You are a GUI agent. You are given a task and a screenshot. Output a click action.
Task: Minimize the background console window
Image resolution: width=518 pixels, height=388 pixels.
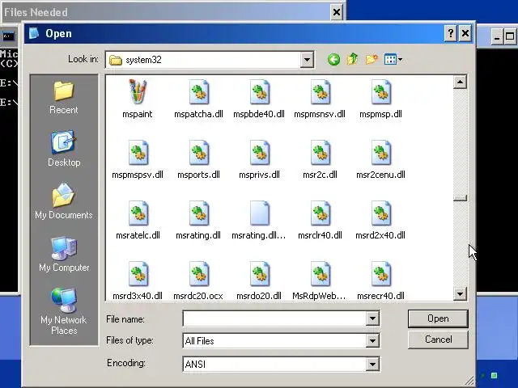[496, 36]
